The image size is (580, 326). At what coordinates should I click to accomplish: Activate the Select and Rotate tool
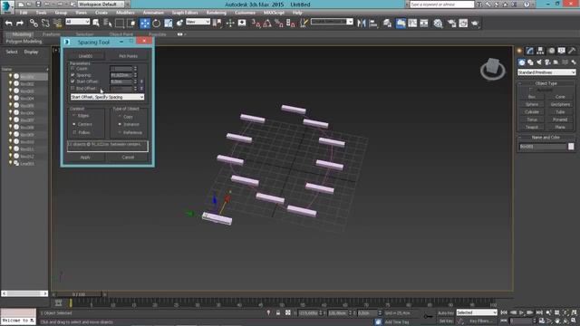pos(157,24)
